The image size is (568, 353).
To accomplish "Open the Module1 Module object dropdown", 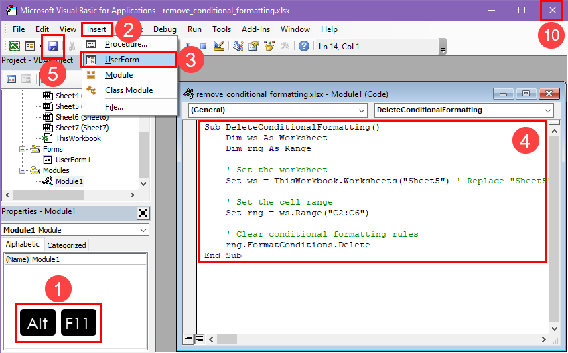I will coord(143,231).
